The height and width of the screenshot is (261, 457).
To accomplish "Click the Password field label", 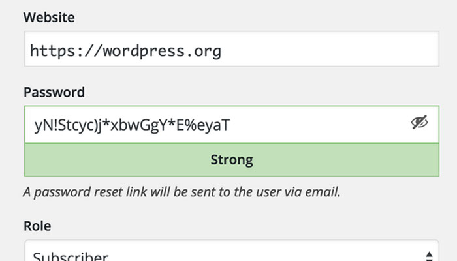I will pyautogui.click(x=52, y=93).
